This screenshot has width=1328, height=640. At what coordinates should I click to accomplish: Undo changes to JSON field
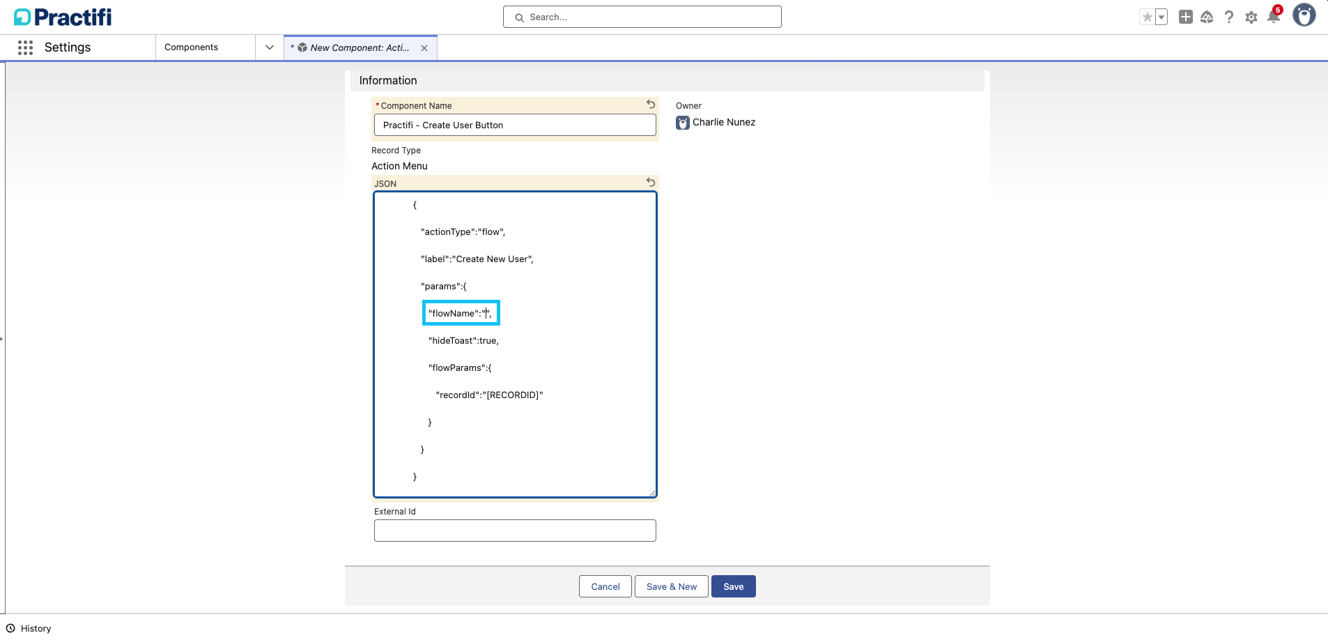pyautogui.click(x=651, y=183)
